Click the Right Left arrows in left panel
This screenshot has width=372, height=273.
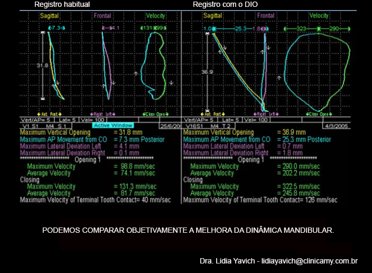pyautogui.click(x=103, y=114)
